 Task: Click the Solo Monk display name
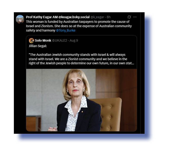tap(43, 40)
